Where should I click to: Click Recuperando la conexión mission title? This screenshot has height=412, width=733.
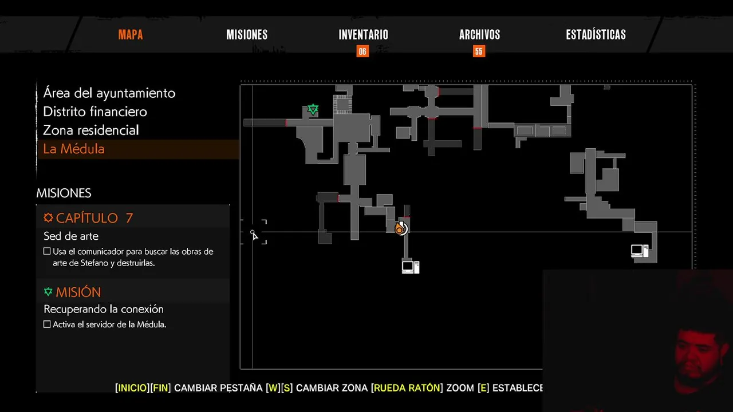[x=104, y=309]
